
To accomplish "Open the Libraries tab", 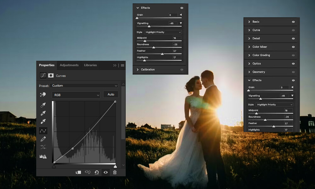I will coord(90,65).
